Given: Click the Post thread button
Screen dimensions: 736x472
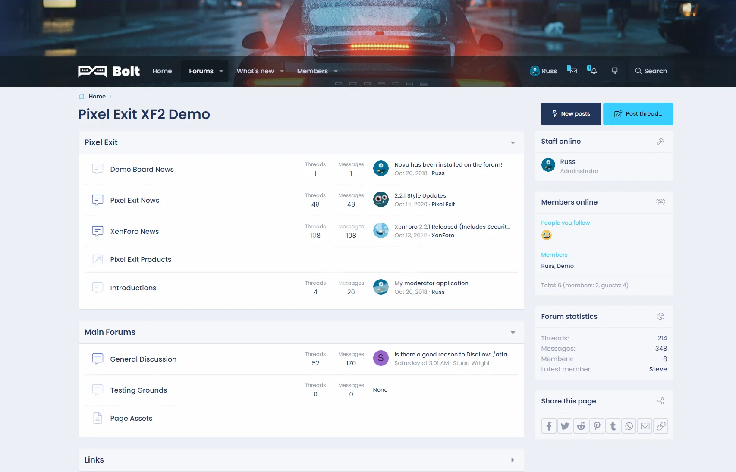Looking at the screenshot, I should click(x=638, y=114).
